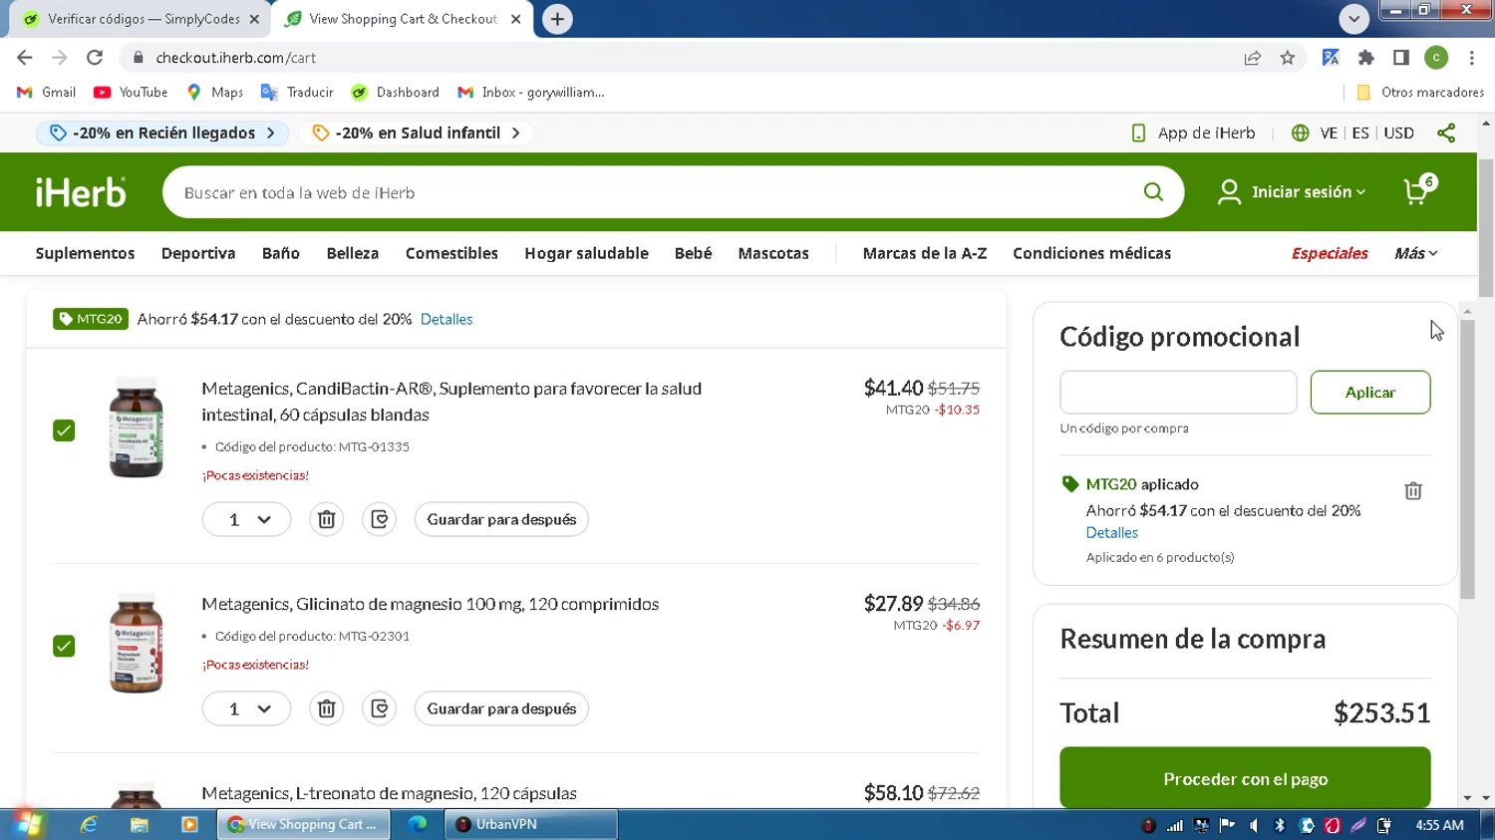1495x840 pixels.
Task: Click Proceder con el pago button
Action: pyautogui.click(x=1245, y=778)
